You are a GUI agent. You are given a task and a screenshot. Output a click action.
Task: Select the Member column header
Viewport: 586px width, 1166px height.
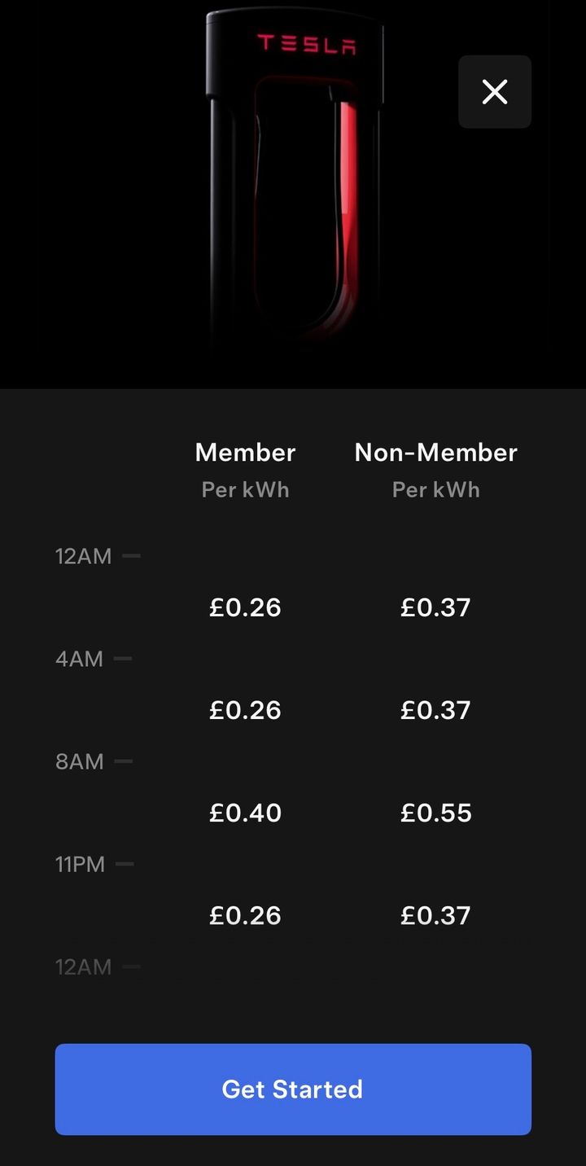[245, 453]
